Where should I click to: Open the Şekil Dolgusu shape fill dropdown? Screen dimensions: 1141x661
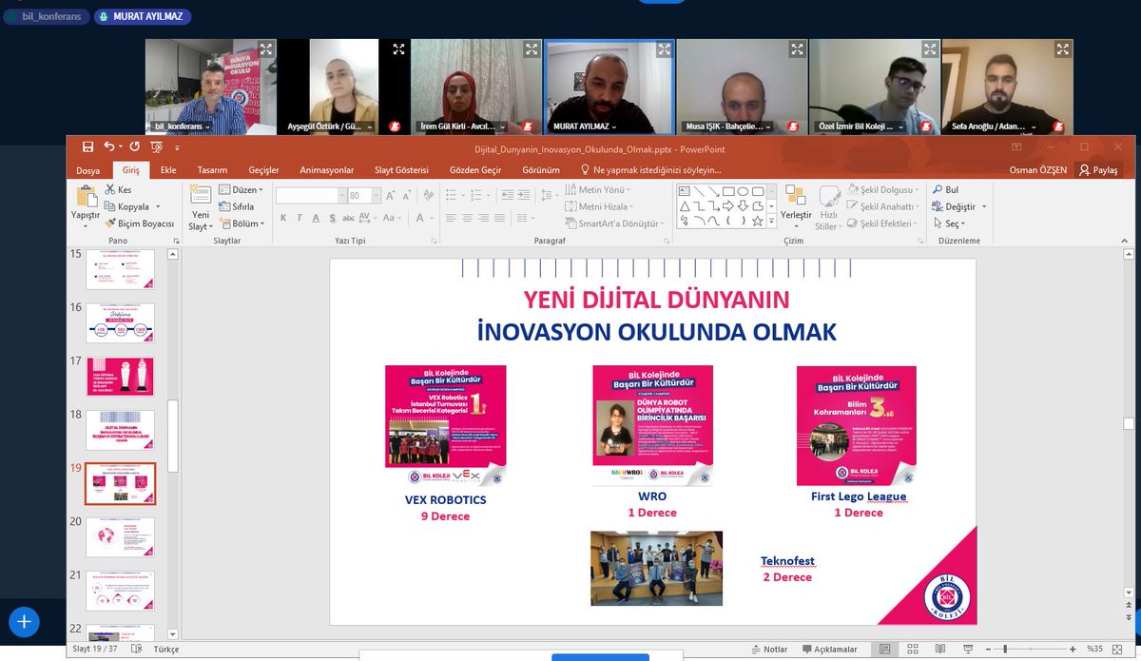tap(883, 189)
